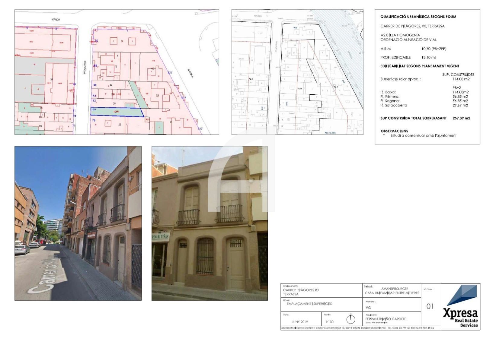Click the architect name Ferran Triviño Cardete
Viewport: 483px width, 338px height.
386,319
